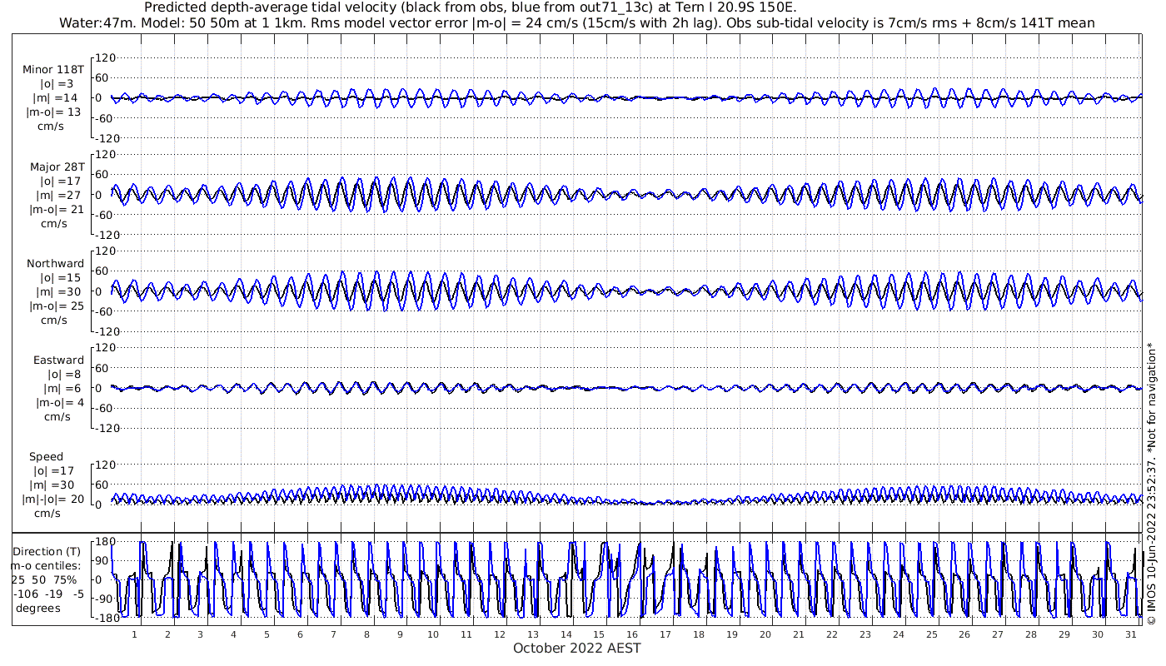Click day '25' on the date axis
The image size is (1166, 666).
click(x=931, y=634)
